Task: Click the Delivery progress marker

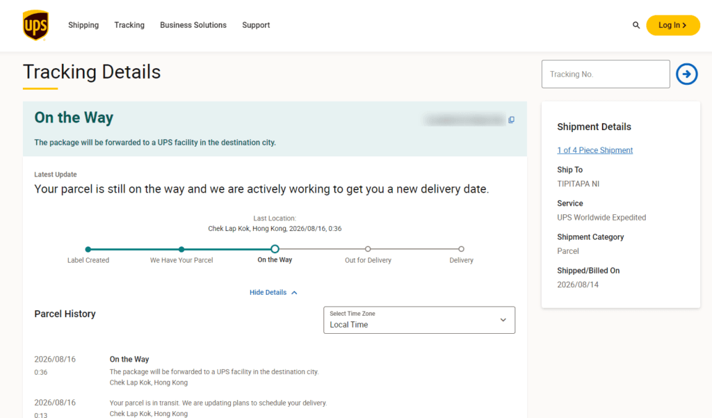Action: click(462, 249)
